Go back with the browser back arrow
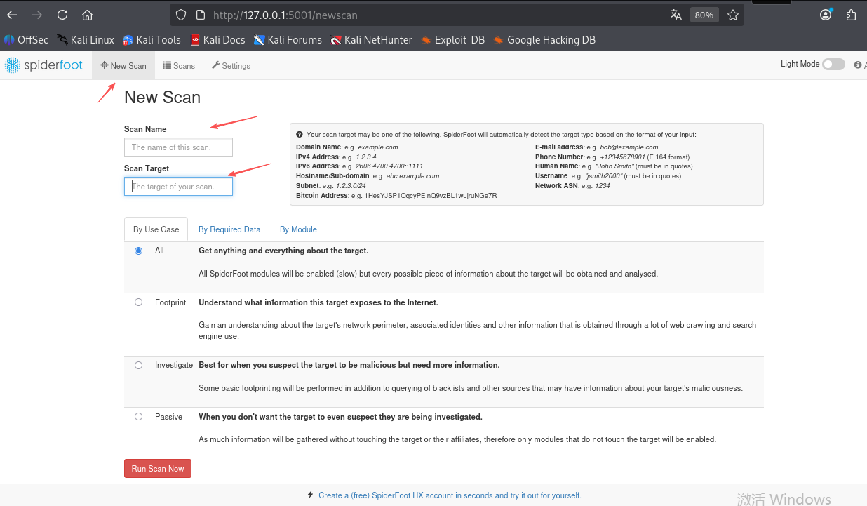 tap(12, 15)
